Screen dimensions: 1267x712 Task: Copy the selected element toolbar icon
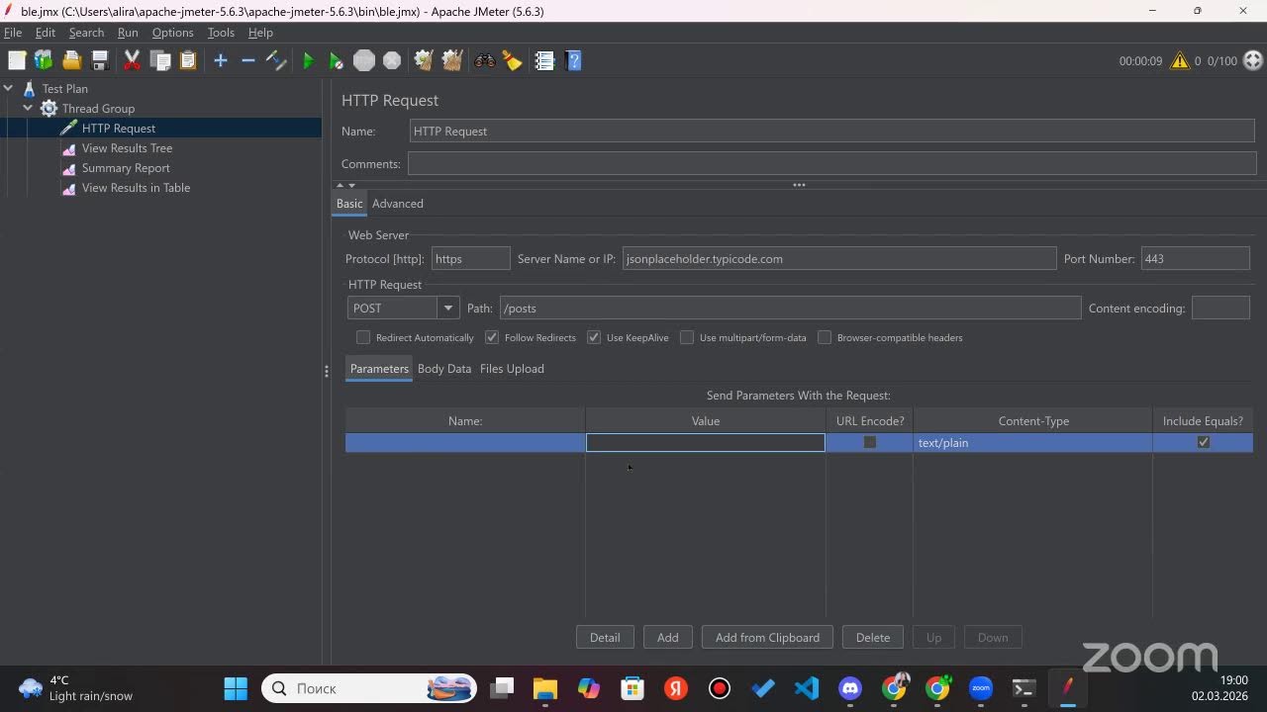tap(160, 60)
